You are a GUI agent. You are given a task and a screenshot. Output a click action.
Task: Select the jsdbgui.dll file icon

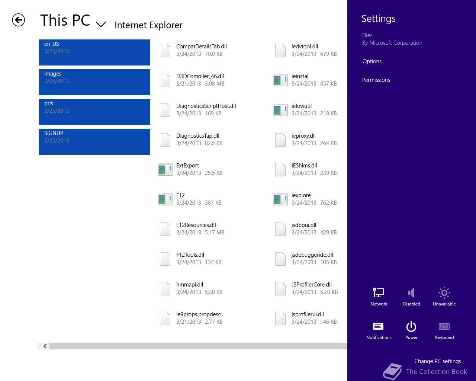click(x=280, y=229)
